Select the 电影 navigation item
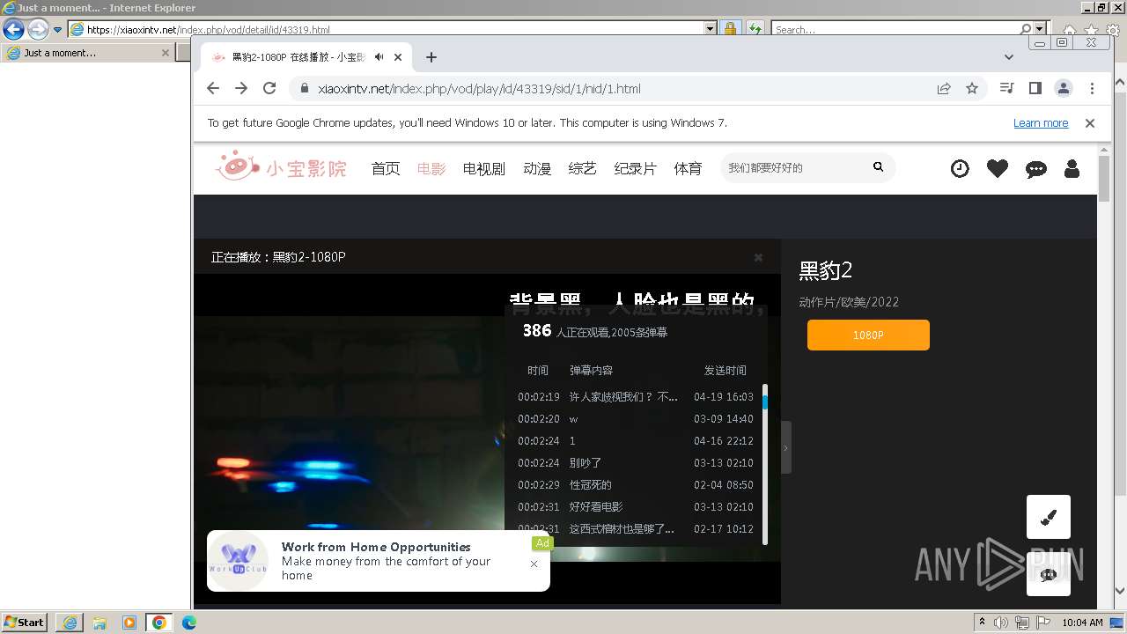The width and height of the screenshot is (1127, 634). coord(431,168)
